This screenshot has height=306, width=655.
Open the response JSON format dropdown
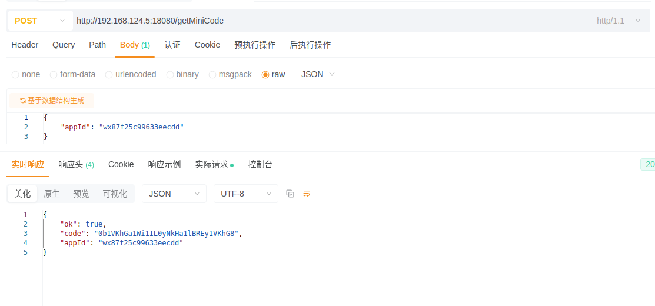(174, 194)
